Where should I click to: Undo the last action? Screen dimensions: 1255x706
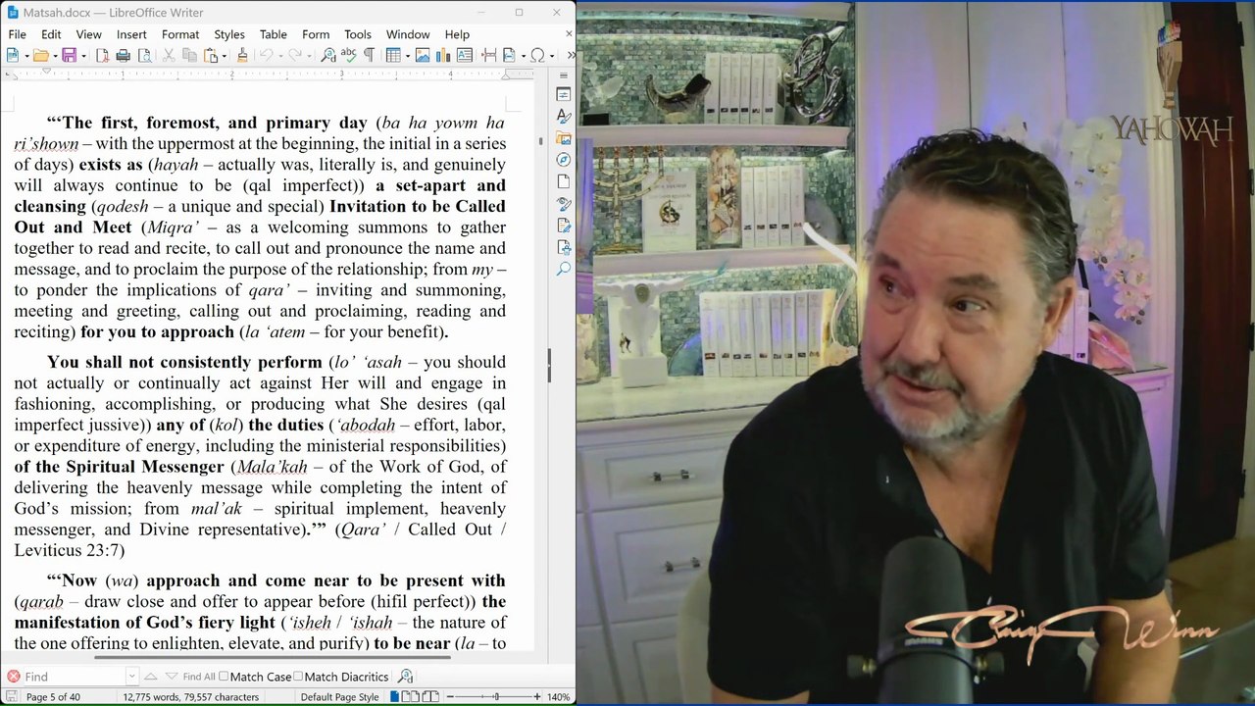266,55
